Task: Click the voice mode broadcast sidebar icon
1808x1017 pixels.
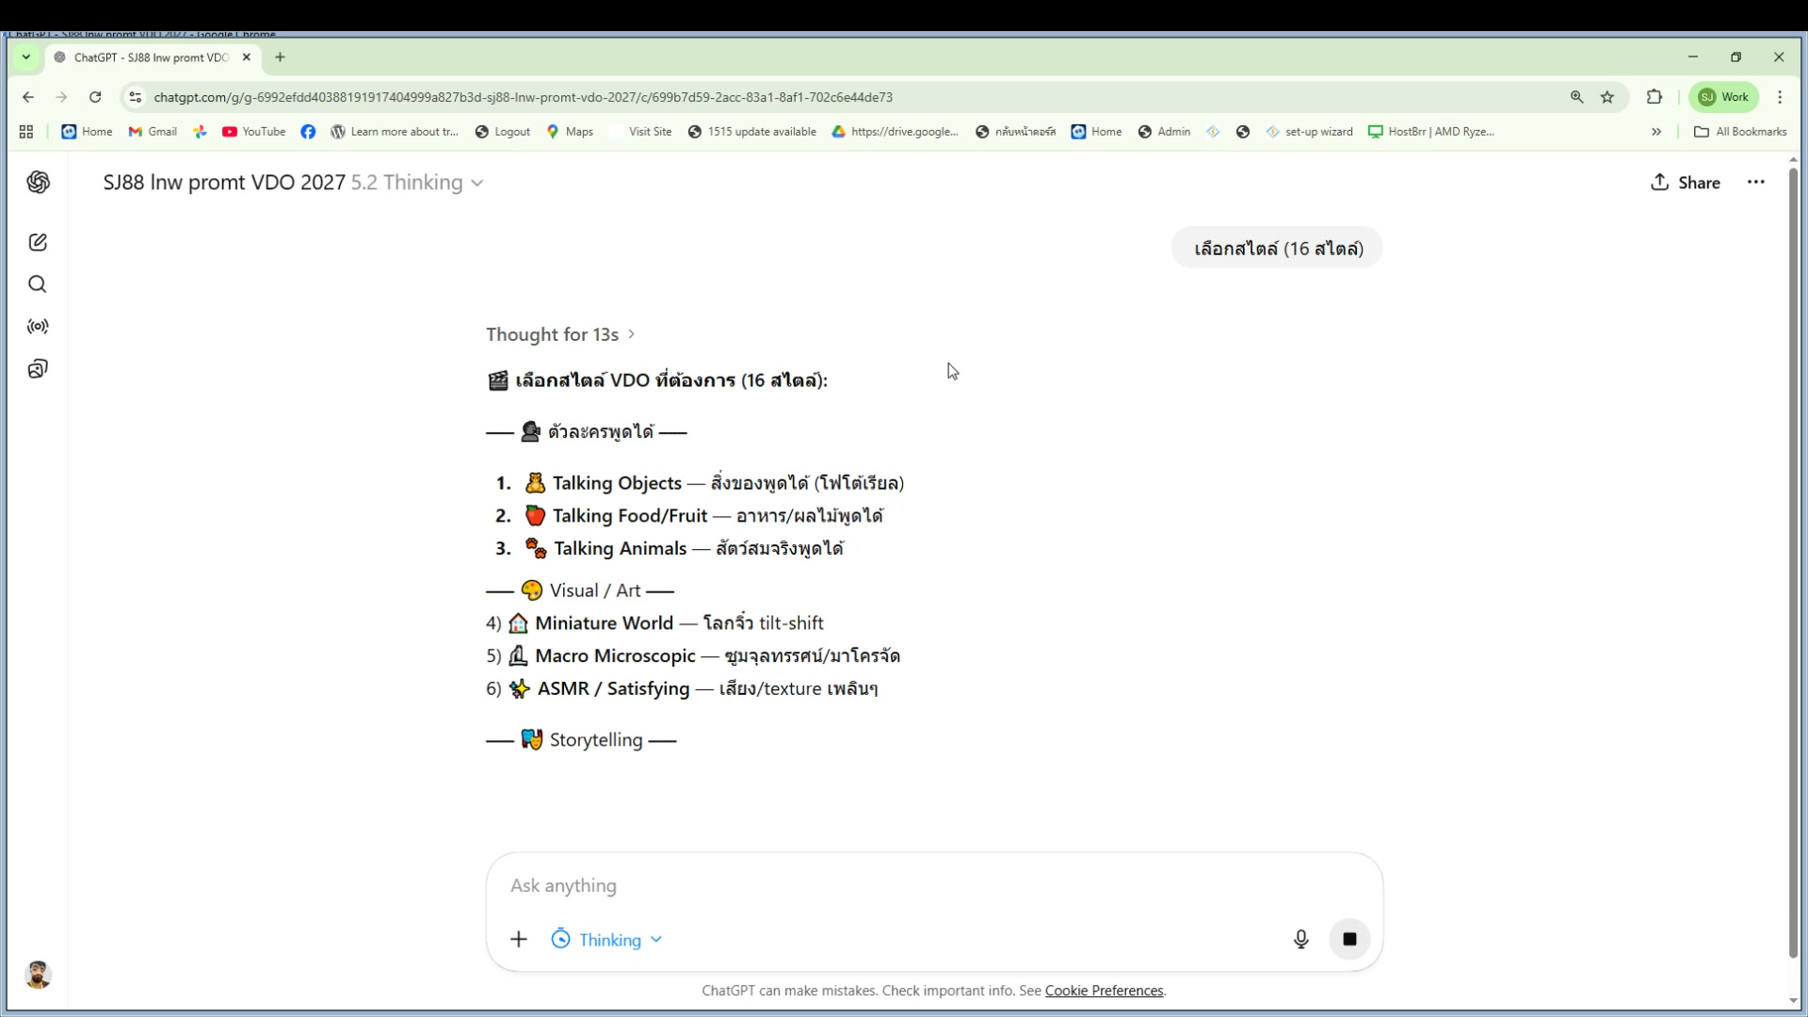Action: 38,327
